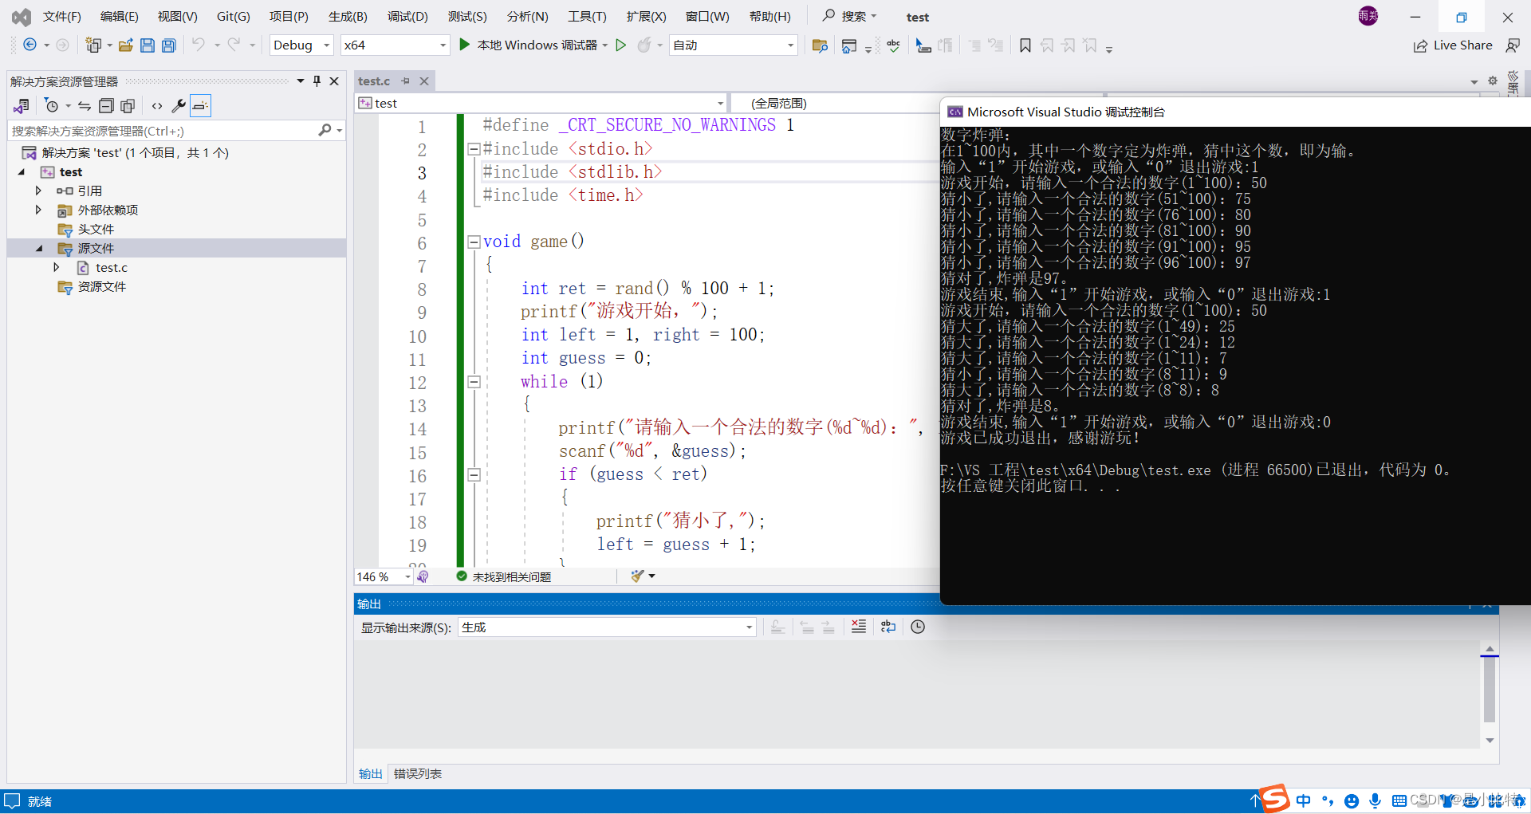Toggle auto-hide pin on Solution Explorer

point(317,81)
